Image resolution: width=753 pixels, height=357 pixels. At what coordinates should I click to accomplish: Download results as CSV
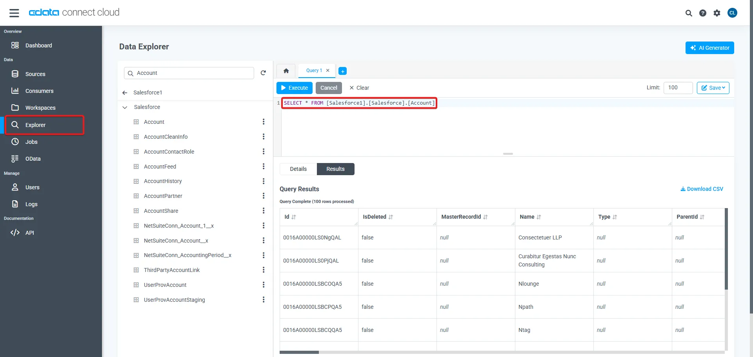click(x=702, y=189)
